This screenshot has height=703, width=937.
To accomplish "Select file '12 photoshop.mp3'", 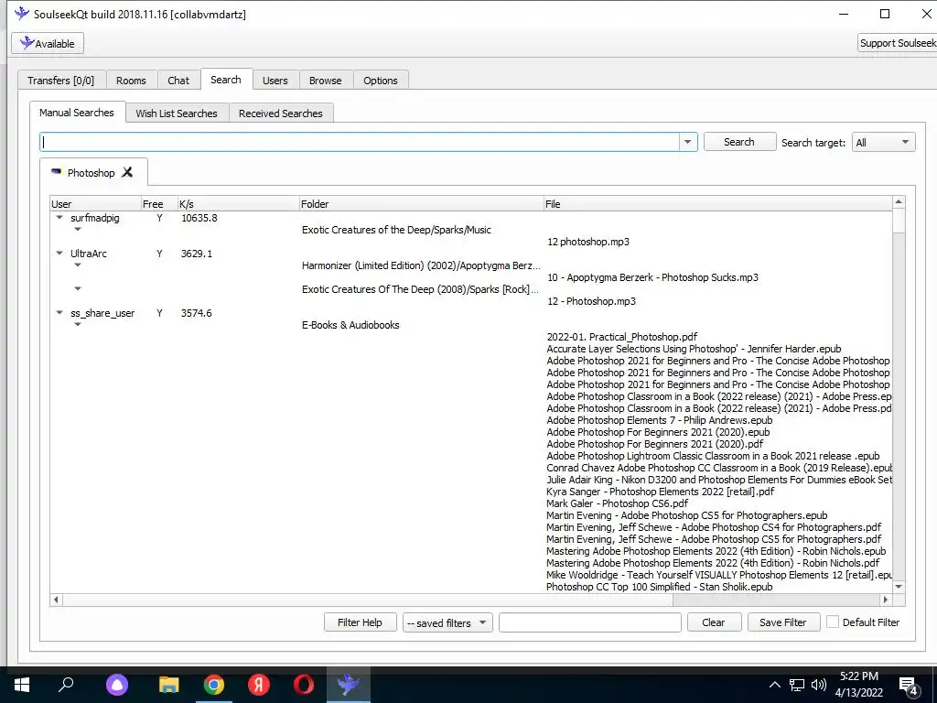I will pos(588,242).
